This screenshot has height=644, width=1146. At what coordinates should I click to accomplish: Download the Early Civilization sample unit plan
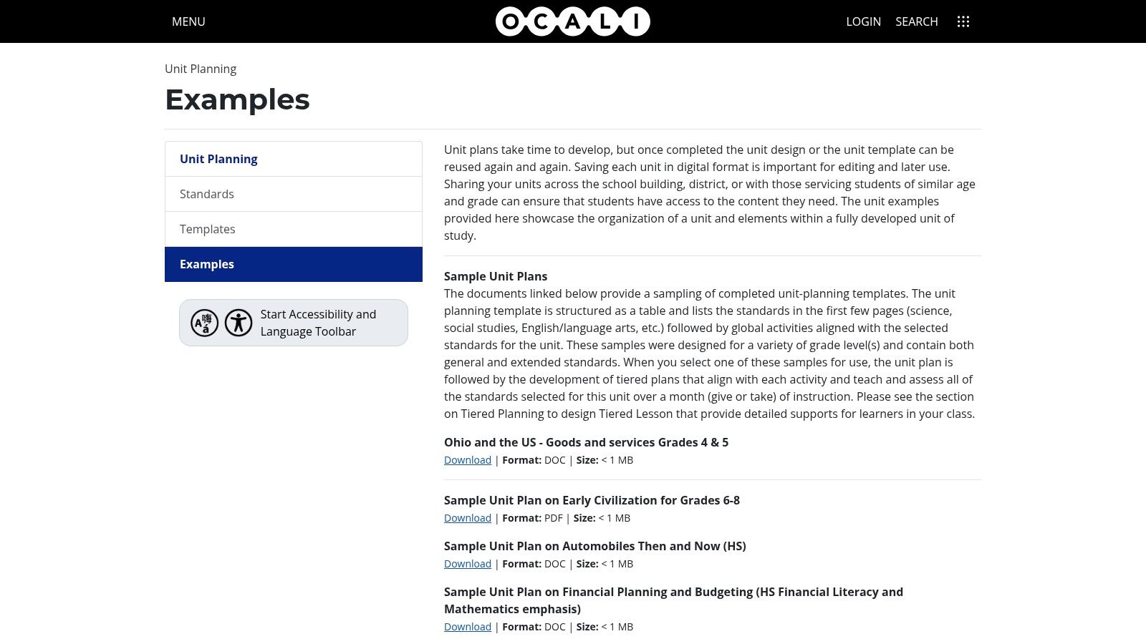click(467, 517)
